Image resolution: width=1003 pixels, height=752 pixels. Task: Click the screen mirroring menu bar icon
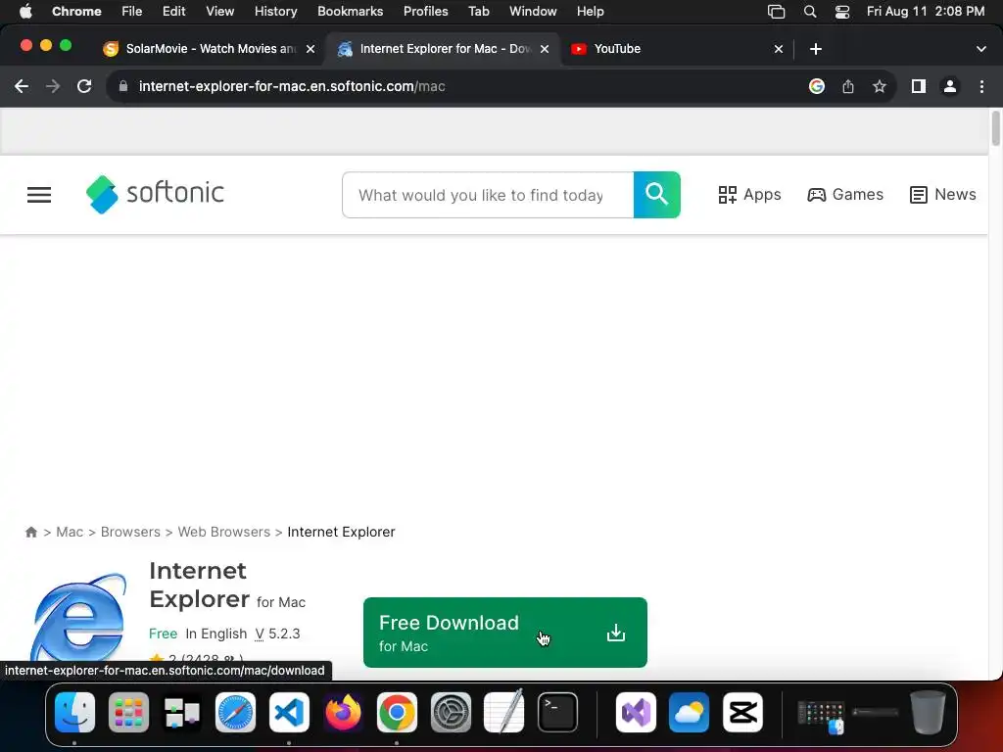[776, 12]
